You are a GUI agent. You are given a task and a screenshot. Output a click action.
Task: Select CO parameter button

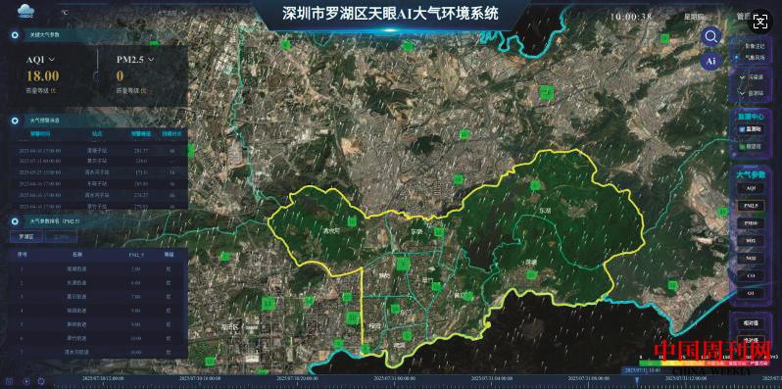(x=750, y=276)
